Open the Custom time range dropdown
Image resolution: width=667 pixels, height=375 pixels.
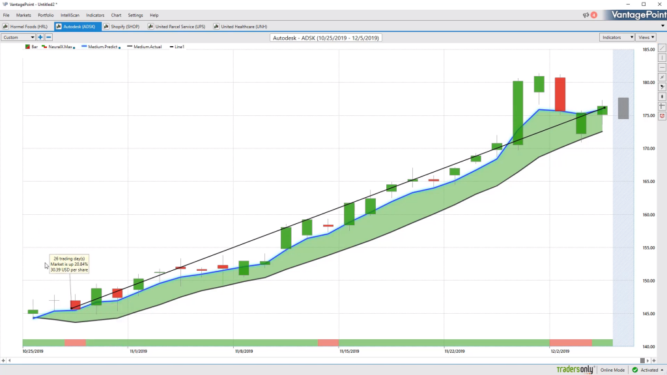click(18, 37)
